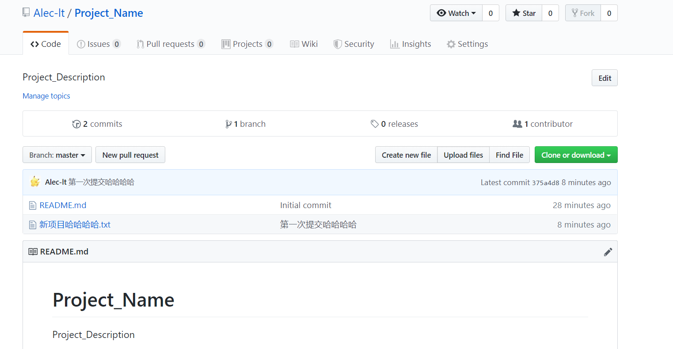Image resolution: width=673 pixels, height=349 pixels.
Task: Open the Issues tab
Action: point(99,44)
